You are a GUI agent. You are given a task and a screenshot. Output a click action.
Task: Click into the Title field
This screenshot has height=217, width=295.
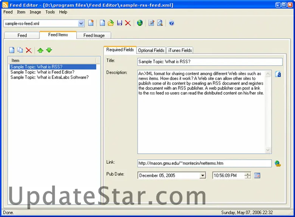210,62
